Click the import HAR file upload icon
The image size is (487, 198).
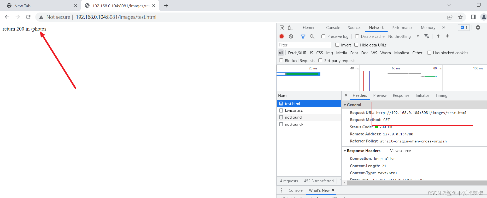(438, 36)
